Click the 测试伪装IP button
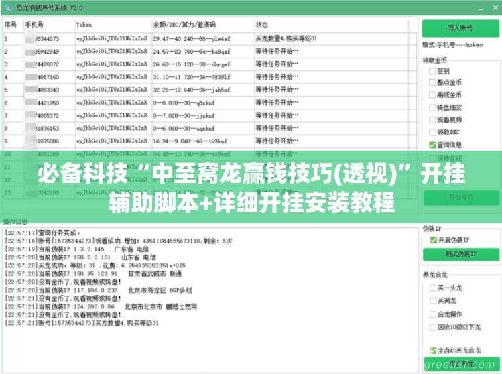The width and height of the screenshot is (502, 374). (461, 254)
